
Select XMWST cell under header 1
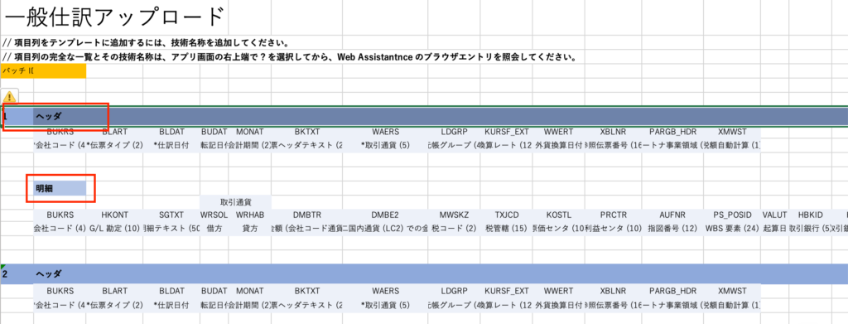[732, 132]
